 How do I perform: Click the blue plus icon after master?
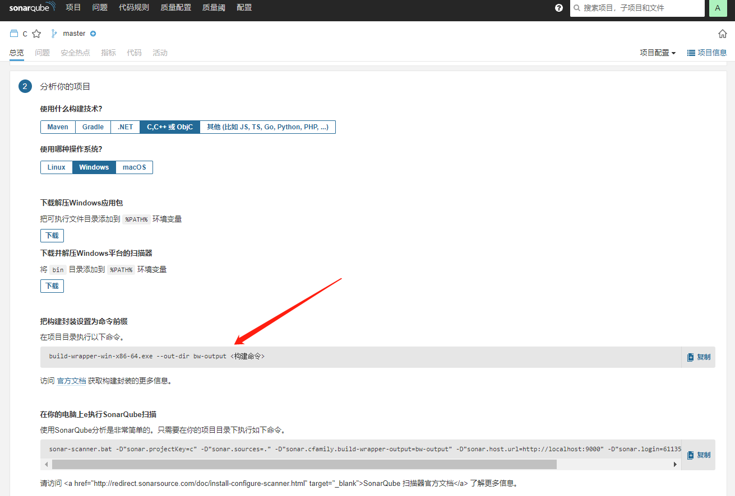click(x=93, y=34)
